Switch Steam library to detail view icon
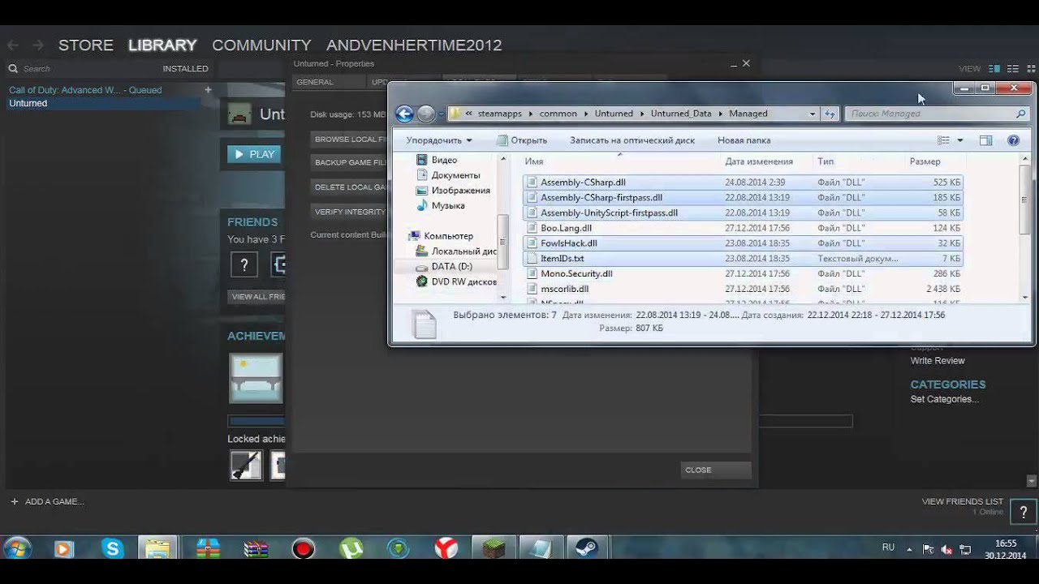This screenshot has height=584, width=1039. pos(995,69)
